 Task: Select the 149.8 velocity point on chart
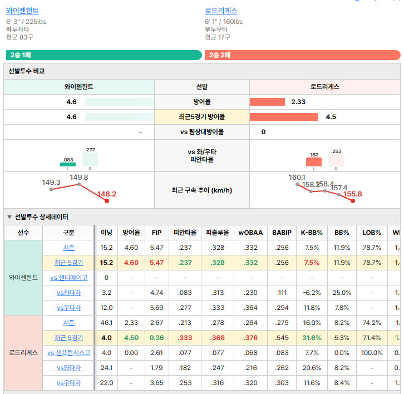[79, 184]
